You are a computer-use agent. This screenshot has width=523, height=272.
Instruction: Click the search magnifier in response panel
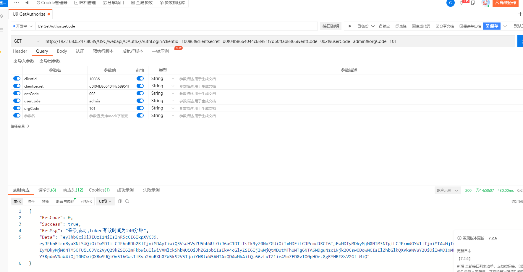(x=127, y=201)
